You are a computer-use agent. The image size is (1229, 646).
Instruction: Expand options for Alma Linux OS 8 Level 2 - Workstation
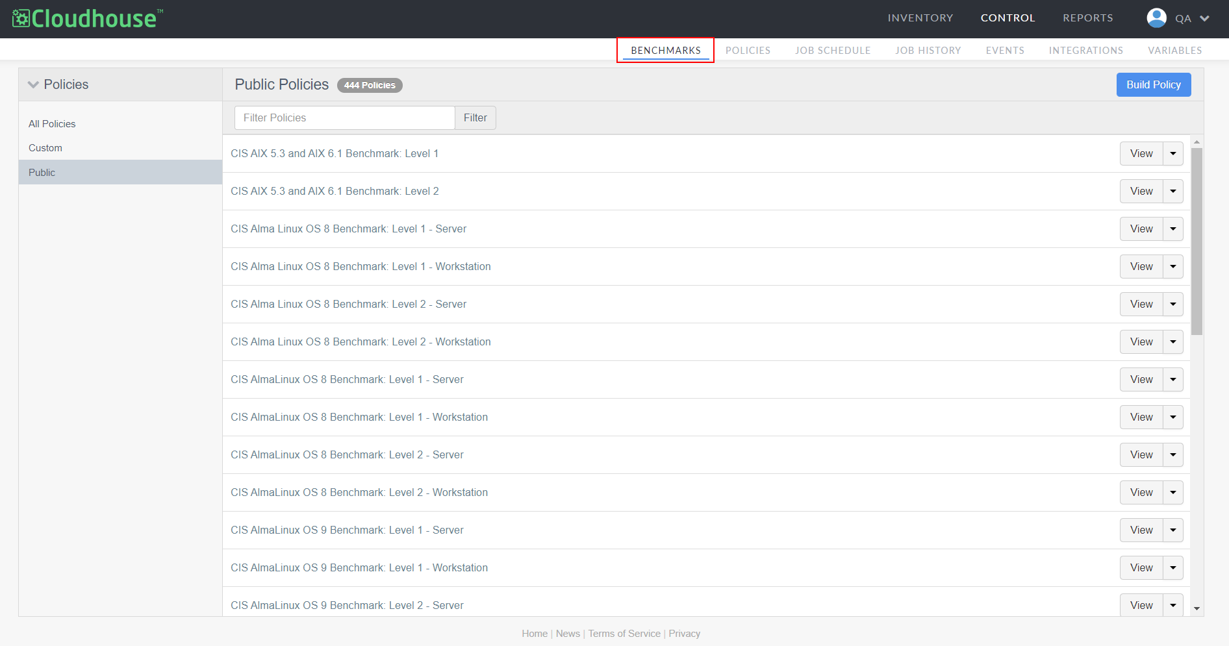coord(1172,342)
